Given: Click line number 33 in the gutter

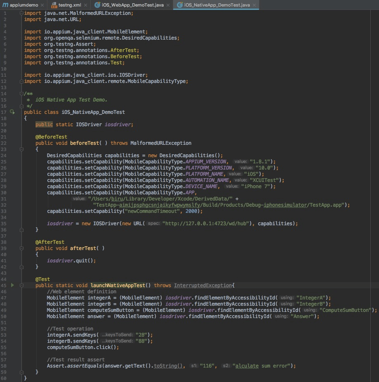Looking at the screenshot, I should 4,211.
